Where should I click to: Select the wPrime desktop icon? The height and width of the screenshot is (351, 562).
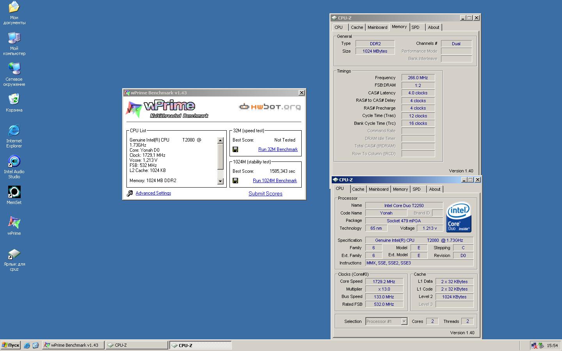14,226
